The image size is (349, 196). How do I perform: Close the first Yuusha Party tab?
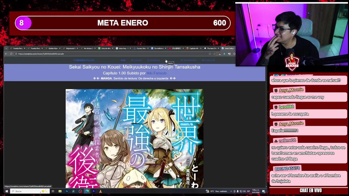click(24, 48)
